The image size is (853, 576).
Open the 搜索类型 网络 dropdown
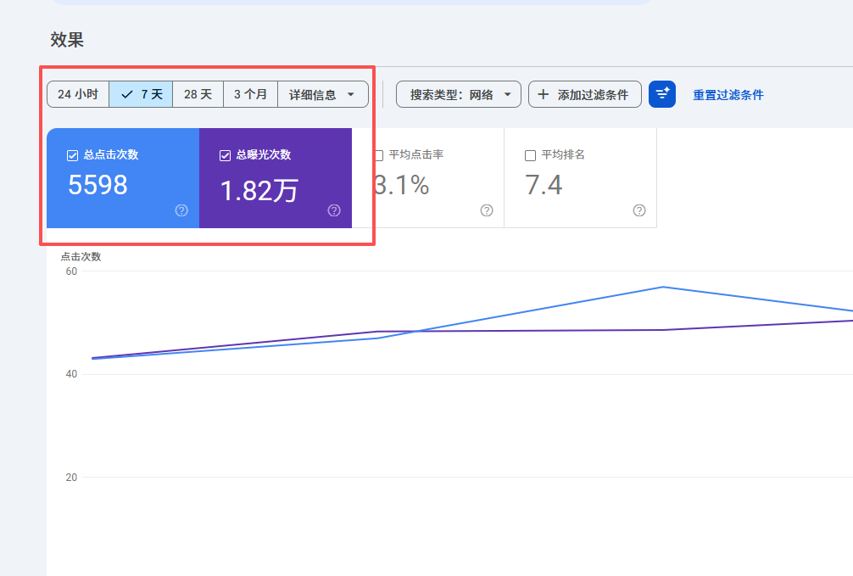coord(458,94)
